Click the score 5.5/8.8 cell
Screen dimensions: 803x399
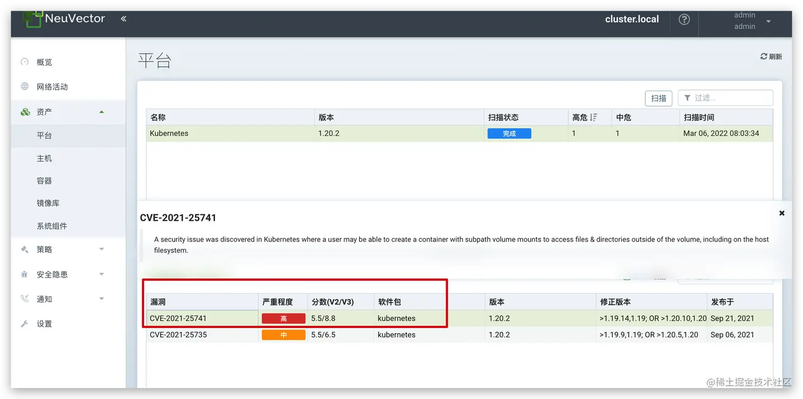click(x=323, y=318)
